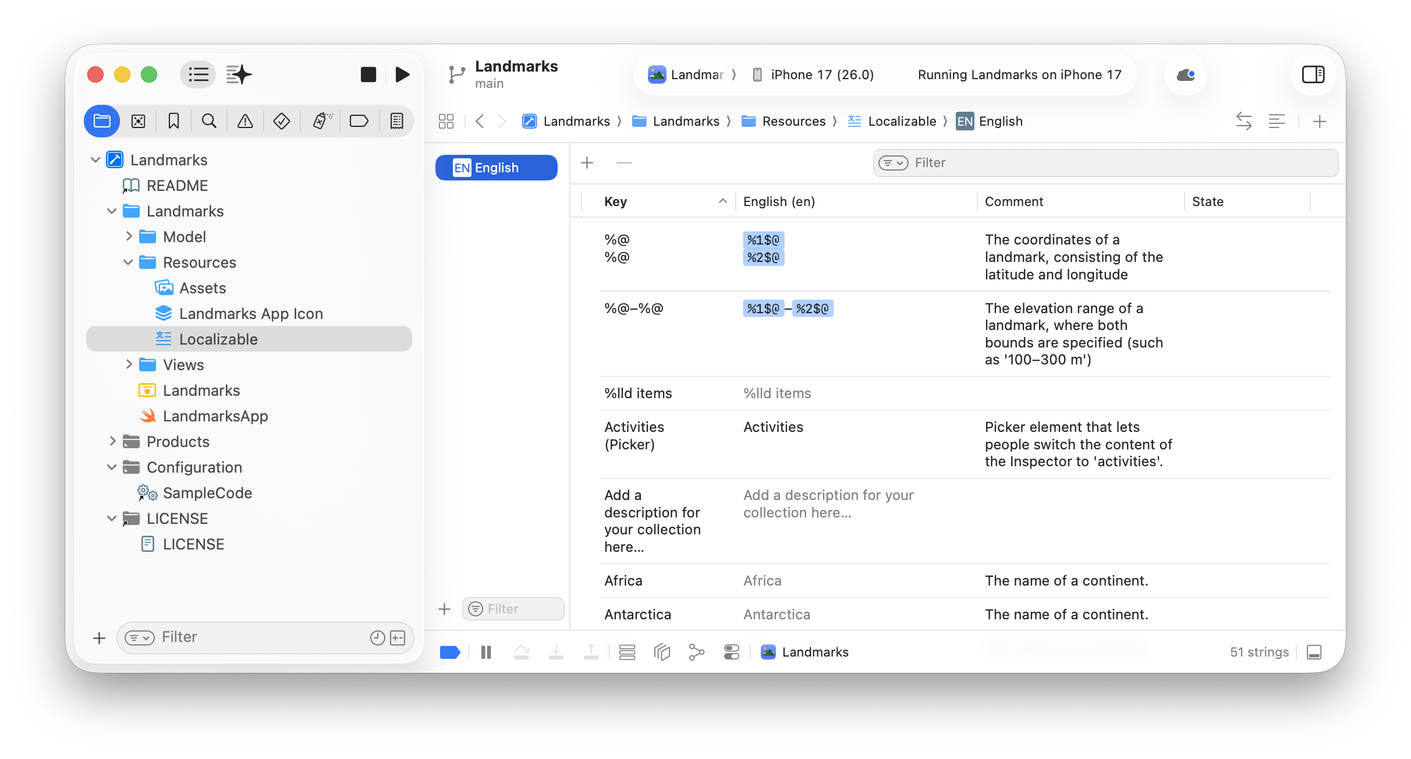The image size is (1411, 759).
Task: Expand the Views folder
Action: 129,364
